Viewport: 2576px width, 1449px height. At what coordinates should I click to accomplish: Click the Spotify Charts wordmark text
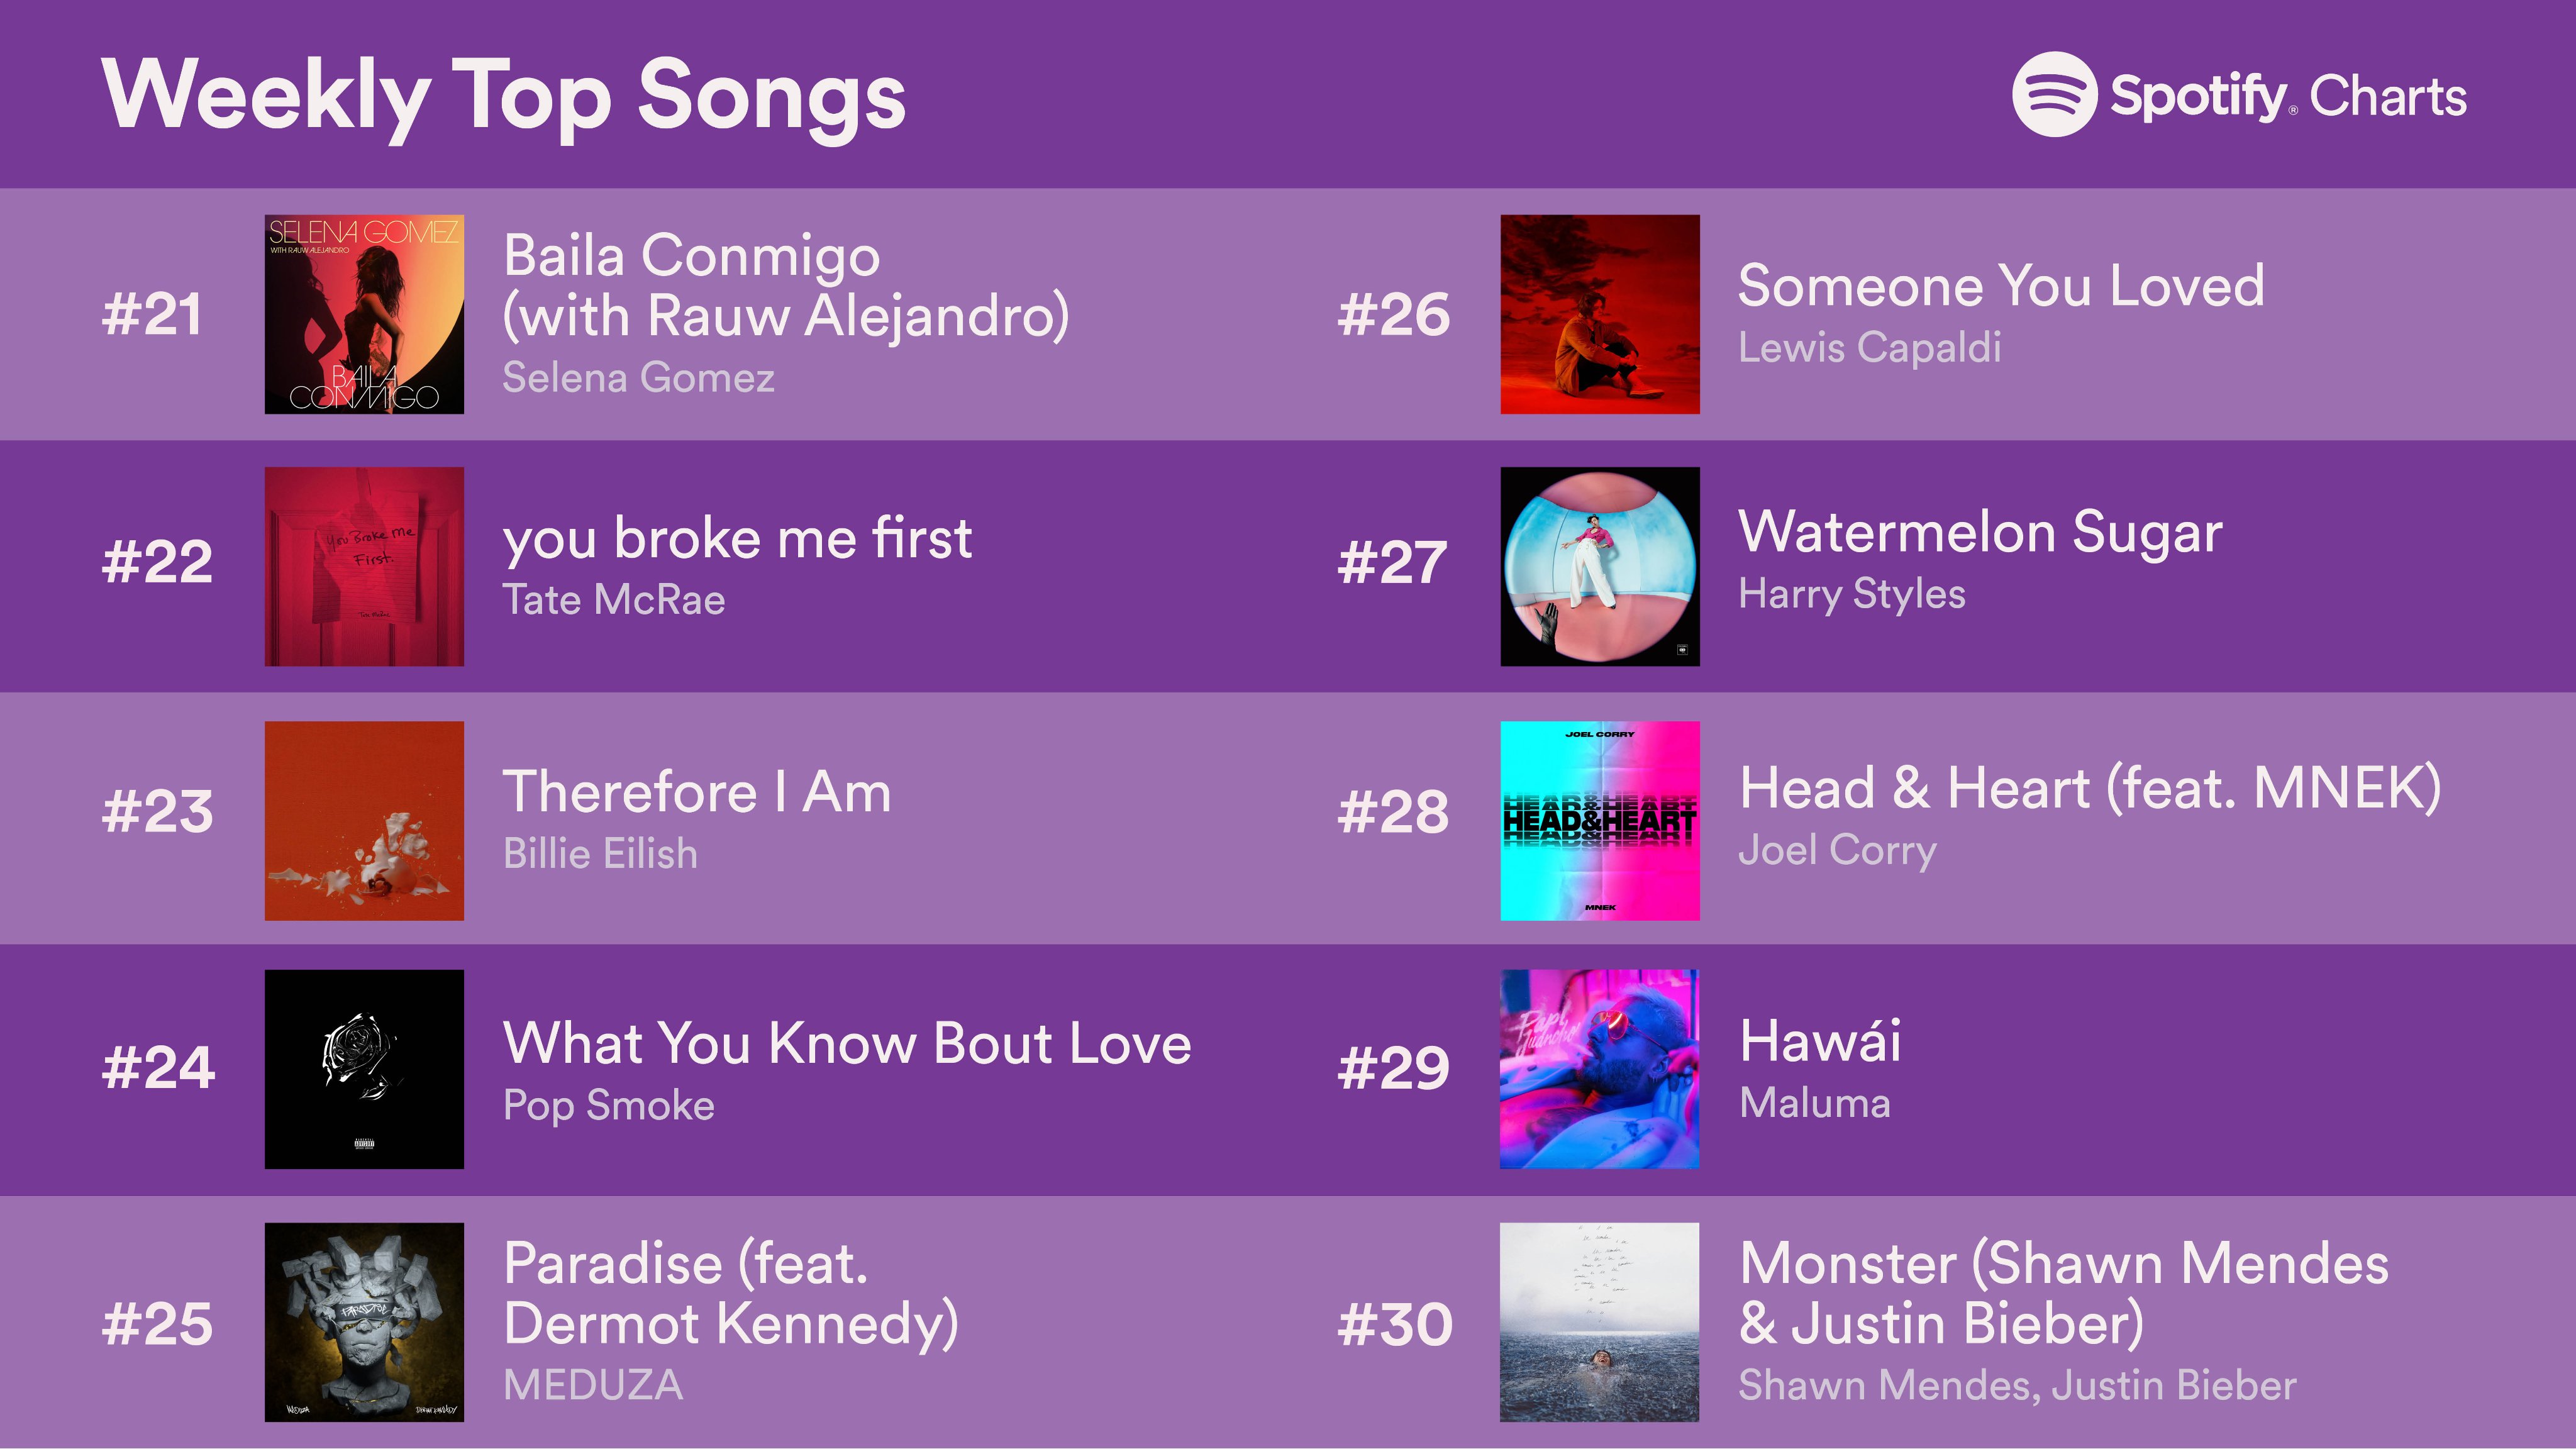tap(2288, 97)
